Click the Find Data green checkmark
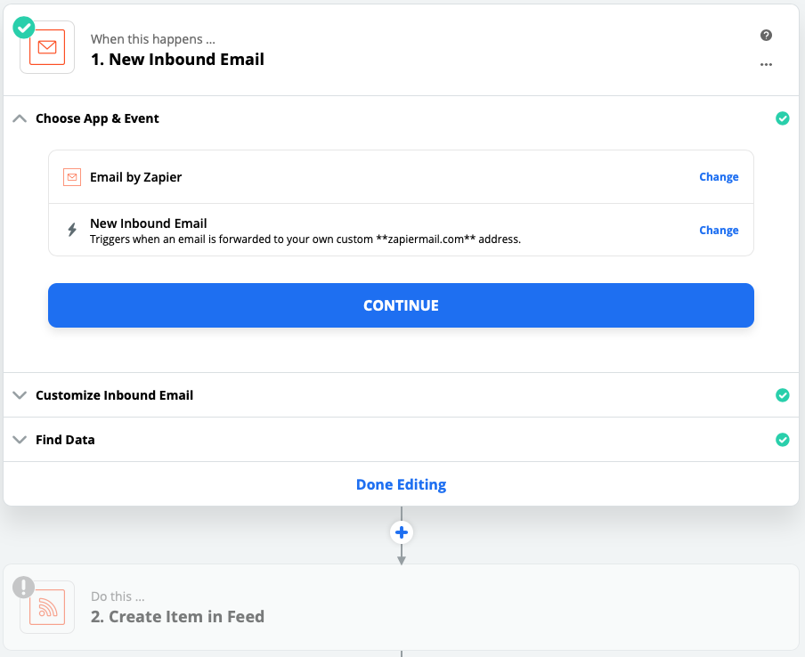805x657 pixels. point(783,440)
